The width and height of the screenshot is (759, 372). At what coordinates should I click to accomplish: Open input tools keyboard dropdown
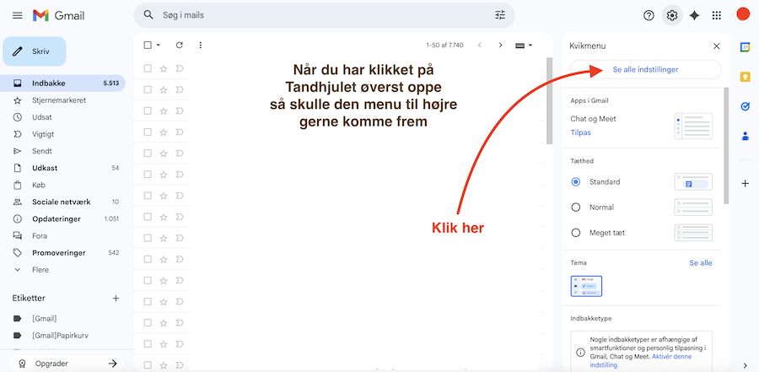pyautogui.click(x=524, y=45)
